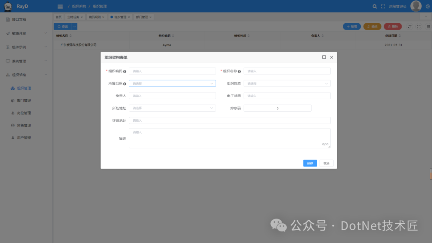
Task: Click the 编辑 button
Action: [x=372, y=26]
